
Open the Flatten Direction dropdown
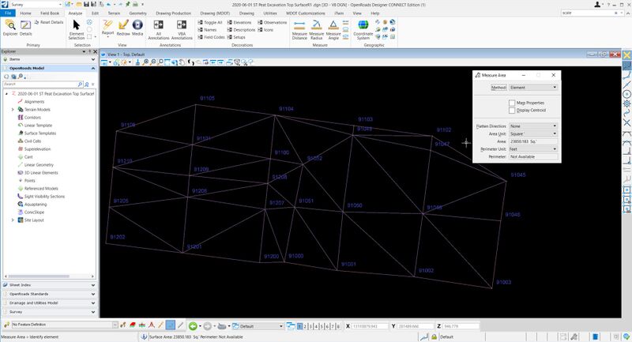click(x=532, y=126)
